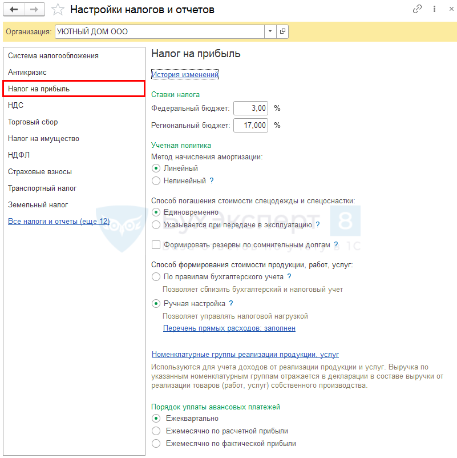This screenshot has width=457, height=458.
Task: Expand the Организация dropdown list
Action: tap(270, 31)
